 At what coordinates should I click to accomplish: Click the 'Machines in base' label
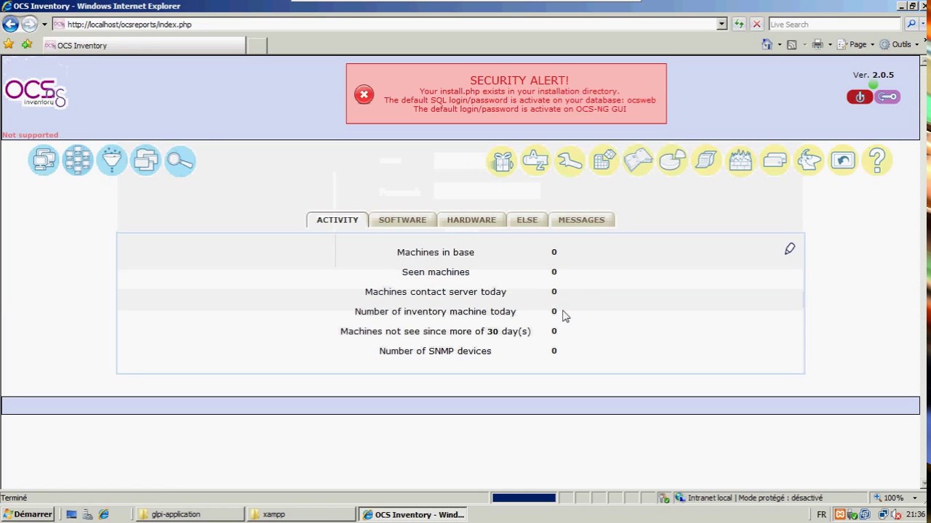click(x=436, y=252)
